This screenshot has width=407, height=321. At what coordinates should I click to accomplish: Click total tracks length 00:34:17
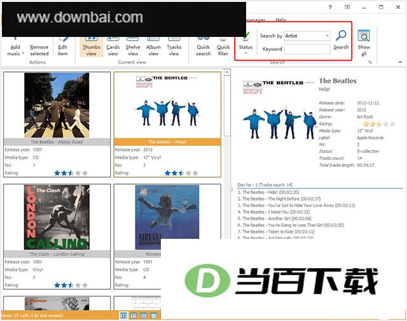tap(366, 165)
